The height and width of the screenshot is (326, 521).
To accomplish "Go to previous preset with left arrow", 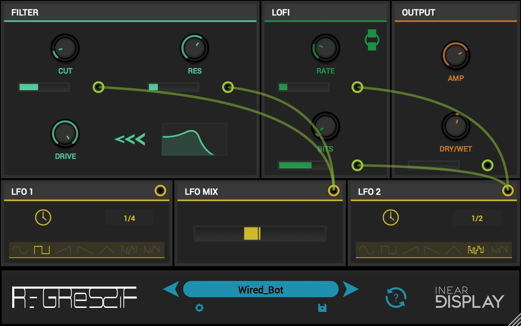I will coord(171,289).
